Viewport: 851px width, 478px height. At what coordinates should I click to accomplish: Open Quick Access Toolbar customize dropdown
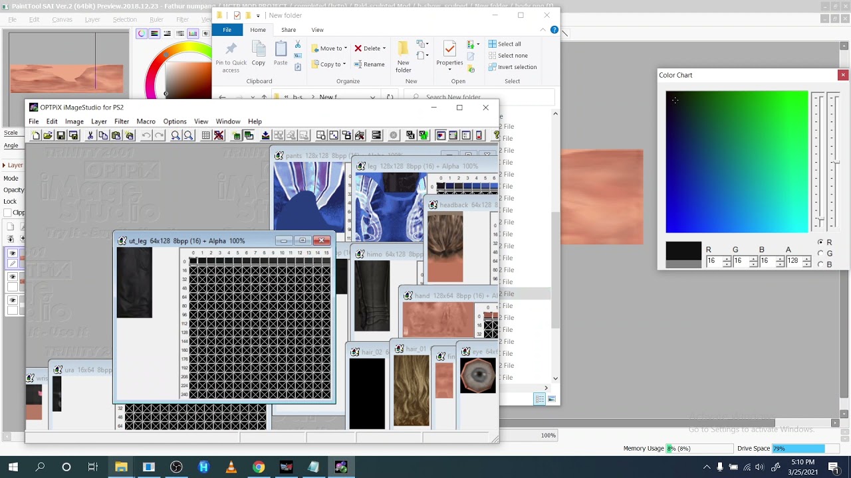[258, 15]
